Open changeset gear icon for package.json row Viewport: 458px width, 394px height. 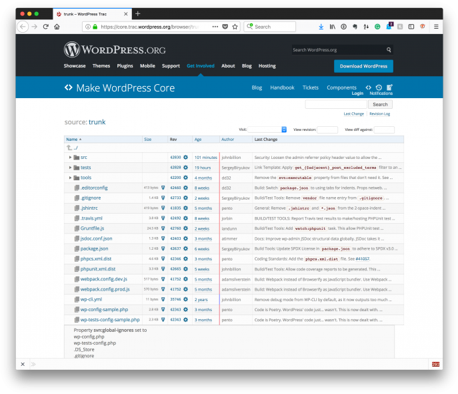pyautogui.click(x=185, y=248)
